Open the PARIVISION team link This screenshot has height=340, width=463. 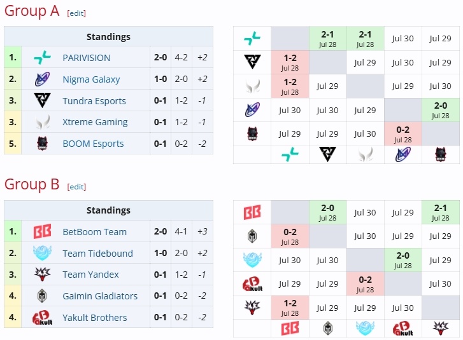point(86,58)
